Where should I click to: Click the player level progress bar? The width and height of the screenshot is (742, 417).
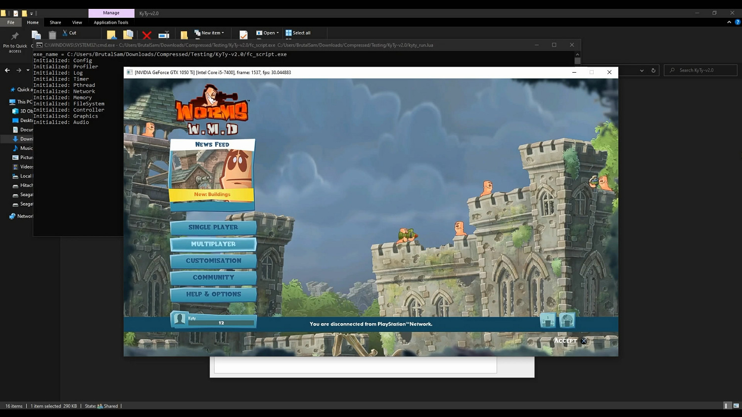221,323
